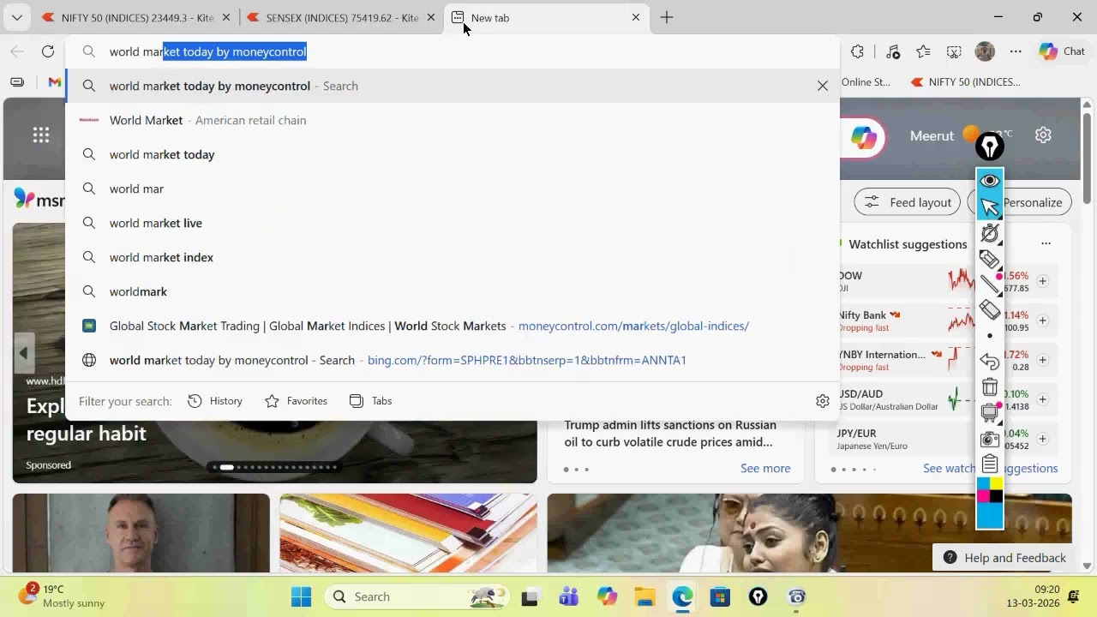
Task: Click the undo arrow in pen toolbar
Action: [990, 362]
